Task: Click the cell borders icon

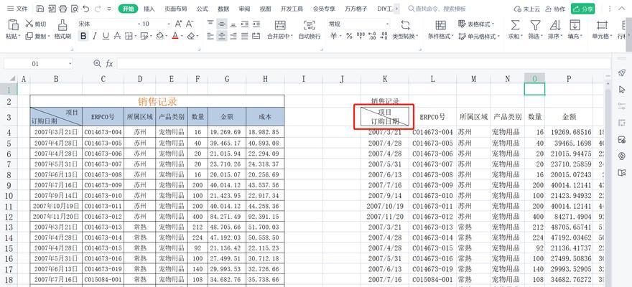Action: click(x=128, y=36)
